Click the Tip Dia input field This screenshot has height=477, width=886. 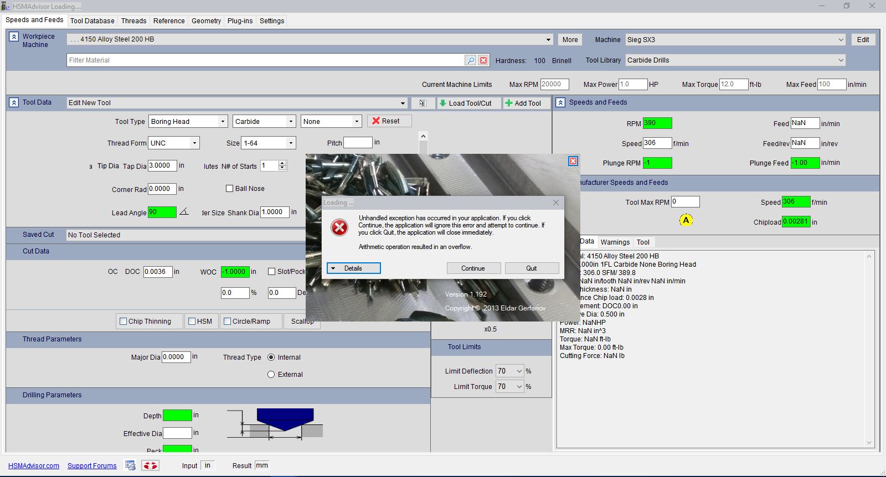pyautogui.click(x=162, y=165)
